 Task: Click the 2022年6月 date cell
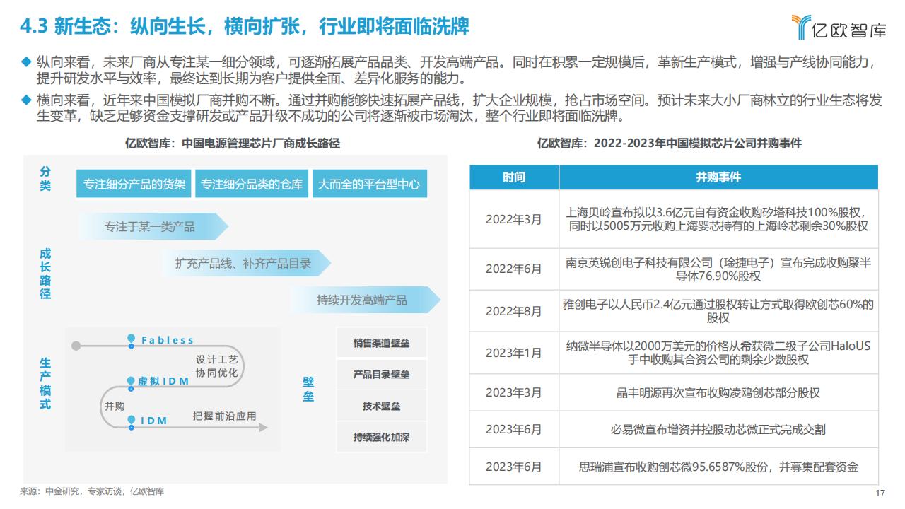514,269
